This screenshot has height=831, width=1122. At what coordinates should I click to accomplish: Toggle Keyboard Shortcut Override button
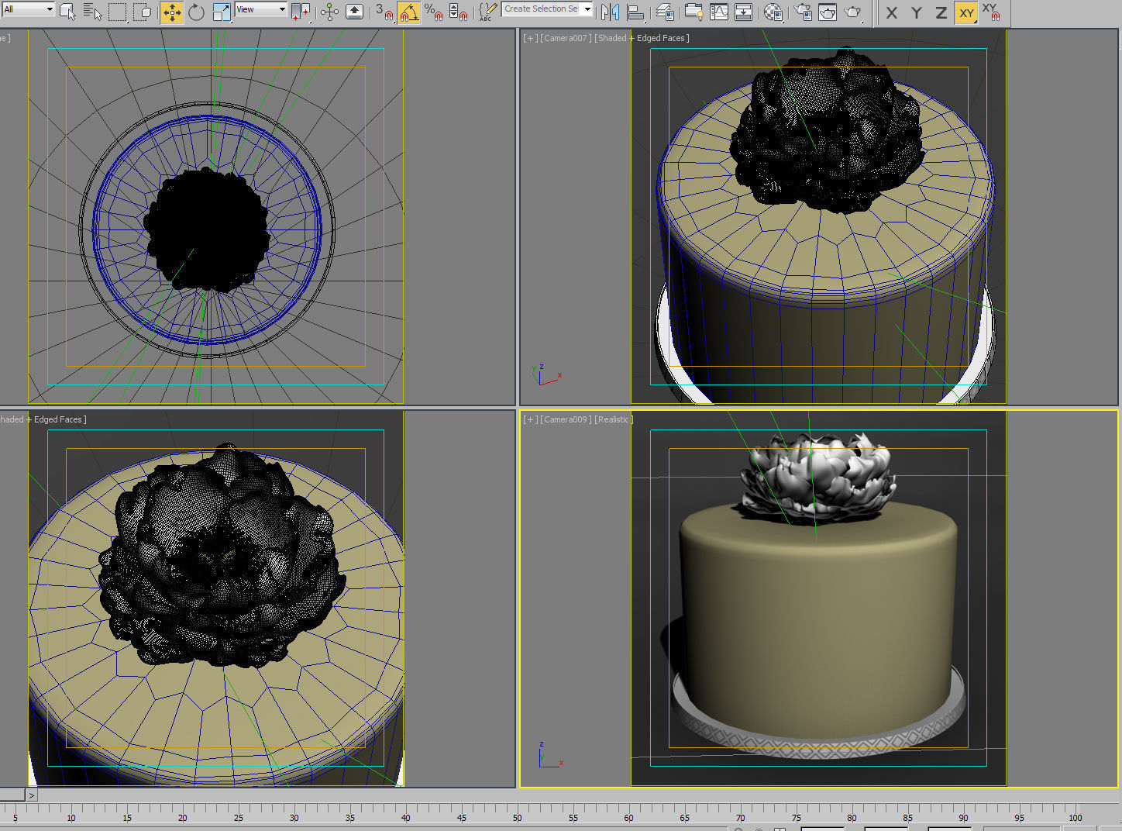[x=354, y=12]
